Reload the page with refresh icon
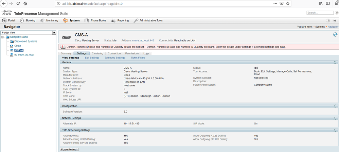 pos(18,3)
